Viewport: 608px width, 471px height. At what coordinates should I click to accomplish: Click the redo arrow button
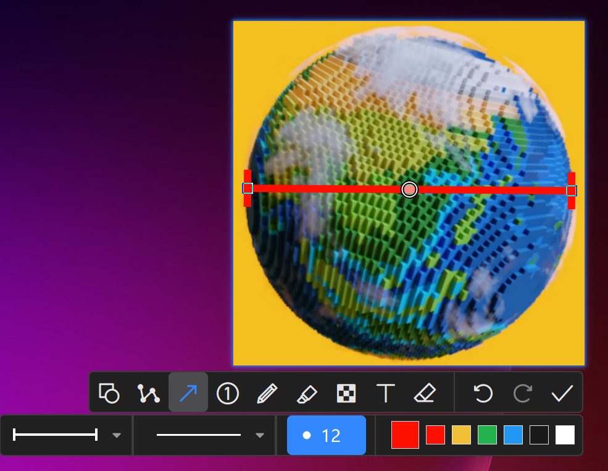tap(522, 393)
